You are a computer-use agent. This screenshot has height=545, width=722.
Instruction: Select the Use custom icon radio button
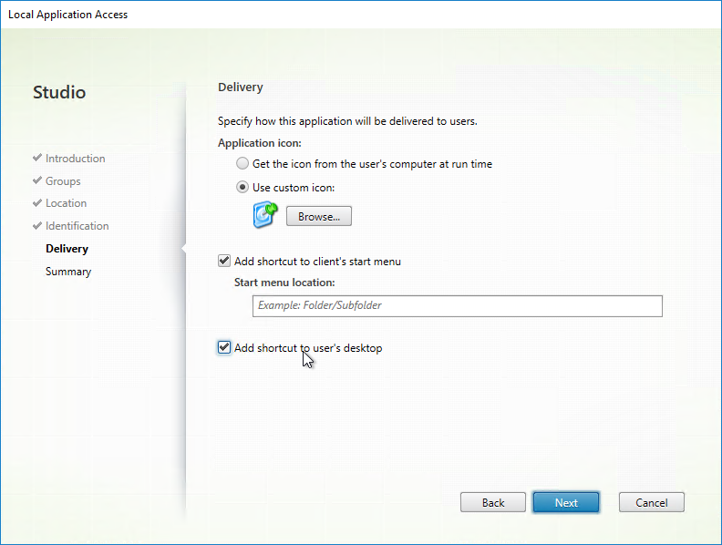pyautogui.click(x=242, y=188)
